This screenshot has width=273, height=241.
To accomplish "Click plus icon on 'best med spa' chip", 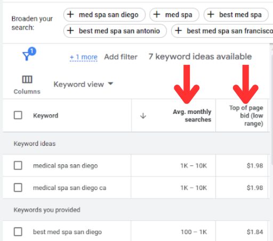I will 211,14.
